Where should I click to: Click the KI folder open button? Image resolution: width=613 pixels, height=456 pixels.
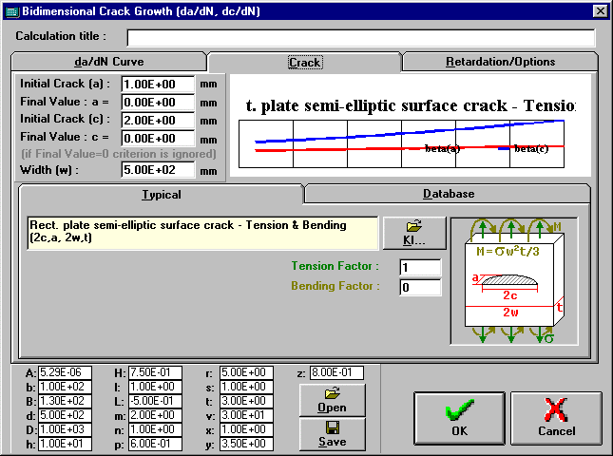(413, 233)
